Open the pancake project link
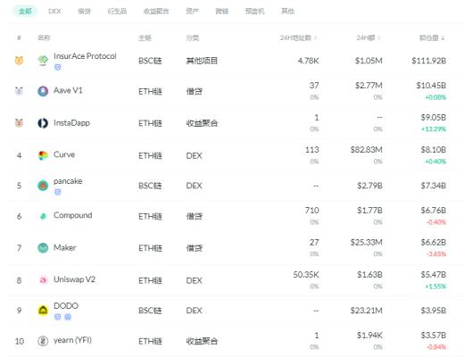Screen dimensions: 464x357 pyautogui.click(x=68, y=181)
